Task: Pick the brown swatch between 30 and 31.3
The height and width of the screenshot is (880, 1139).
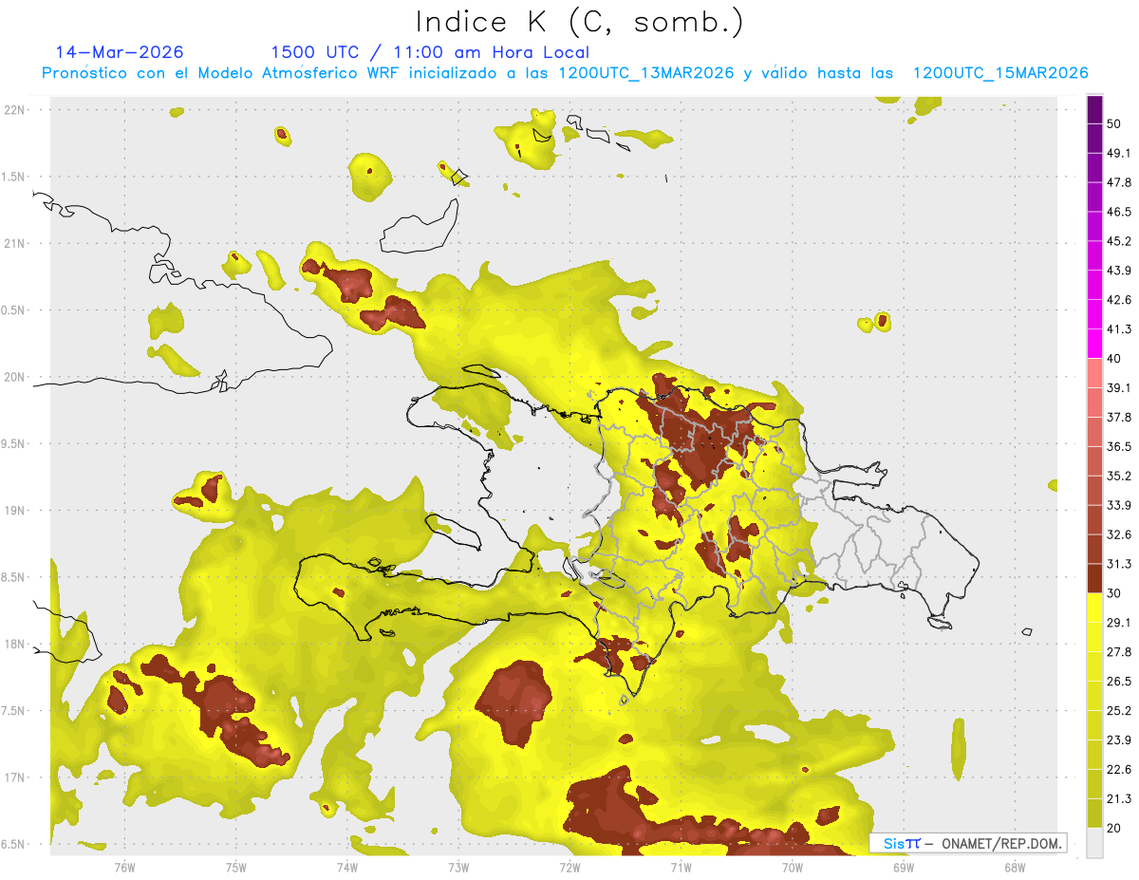Action: point(1094,578)
